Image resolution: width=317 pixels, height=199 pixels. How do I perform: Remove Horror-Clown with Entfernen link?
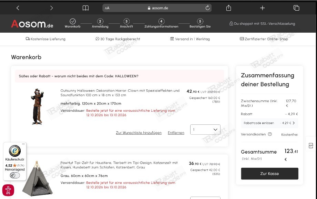click(176, 133)
